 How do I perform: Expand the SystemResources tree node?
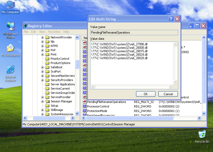(42, 114)
